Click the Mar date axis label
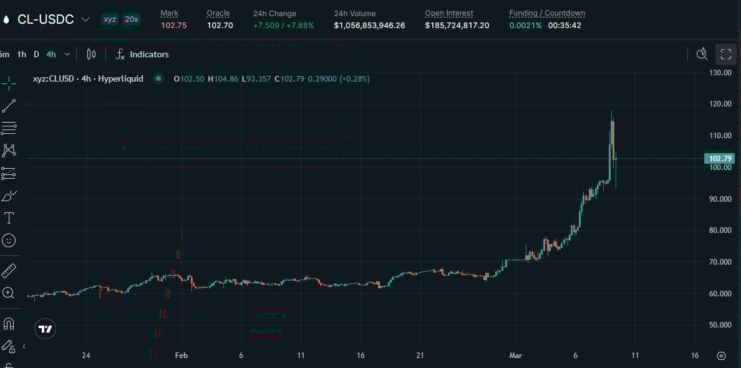This screenshot has width=741, height=368. pos(516,356)
